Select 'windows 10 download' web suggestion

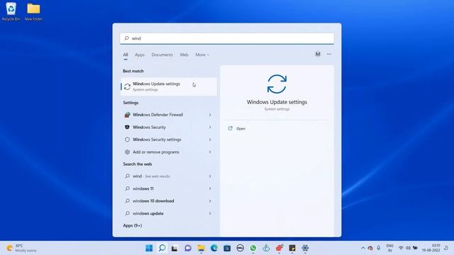pos(169,201)
